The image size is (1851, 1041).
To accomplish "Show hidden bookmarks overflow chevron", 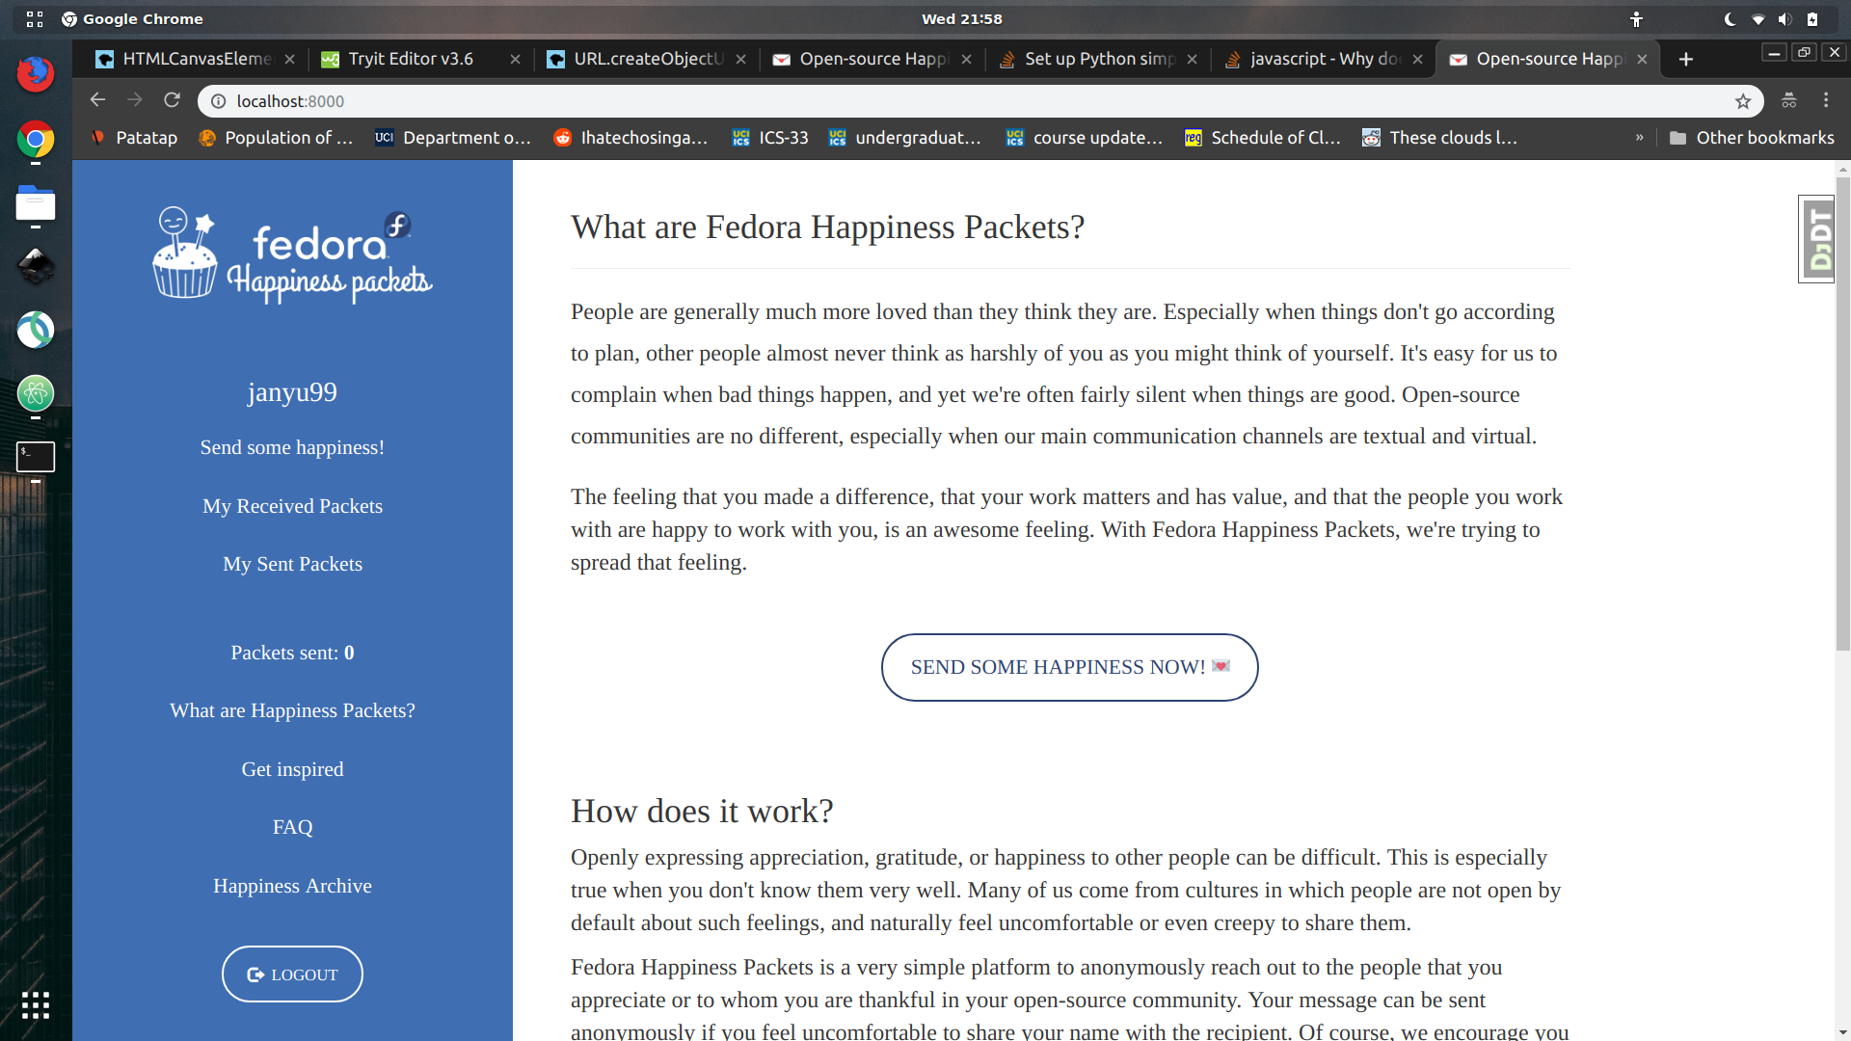I will tap(1639, 138).
